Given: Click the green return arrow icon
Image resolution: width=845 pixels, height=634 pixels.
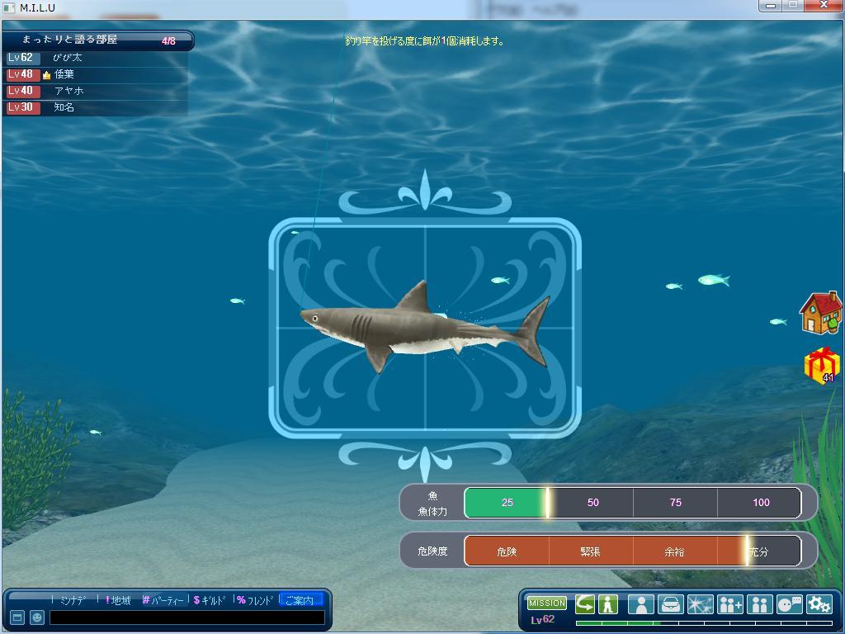Looking at the screenshot, I should coord(585,603).
